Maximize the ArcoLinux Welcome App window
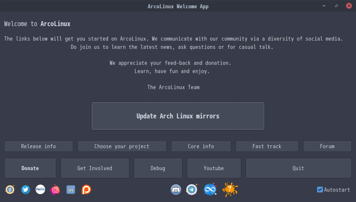Image resolution: width=356 pixels, height=202 pixels. 337,6
